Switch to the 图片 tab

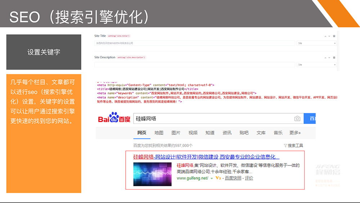pos(176,133)
